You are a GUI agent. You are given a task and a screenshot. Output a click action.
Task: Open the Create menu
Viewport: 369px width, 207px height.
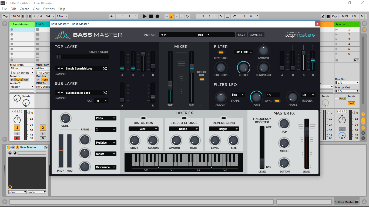pos(24,9)
